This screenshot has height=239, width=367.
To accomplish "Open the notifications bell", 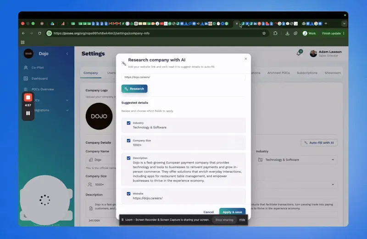I will click(299, 53).
